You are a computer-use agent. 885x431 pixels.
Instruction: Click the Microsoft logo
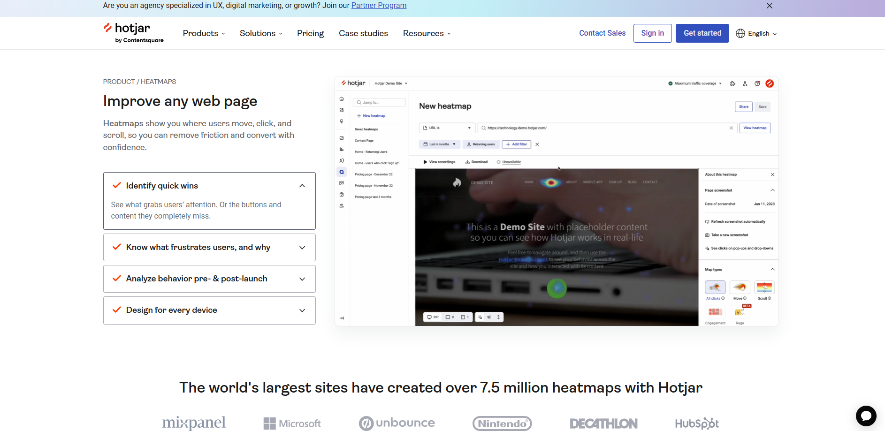coord(292,423)
